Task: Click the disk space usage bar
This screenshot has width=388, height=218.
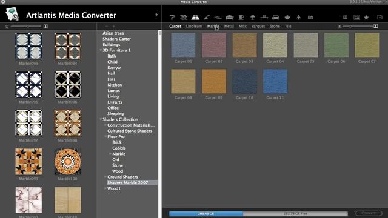Action: coord(258,213)
